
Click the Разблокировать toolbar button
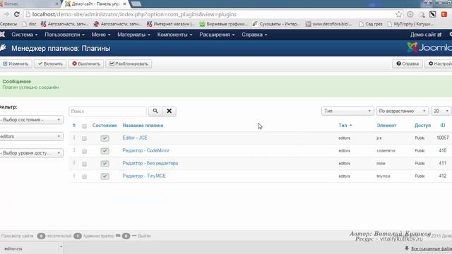[x=129, y=64]
